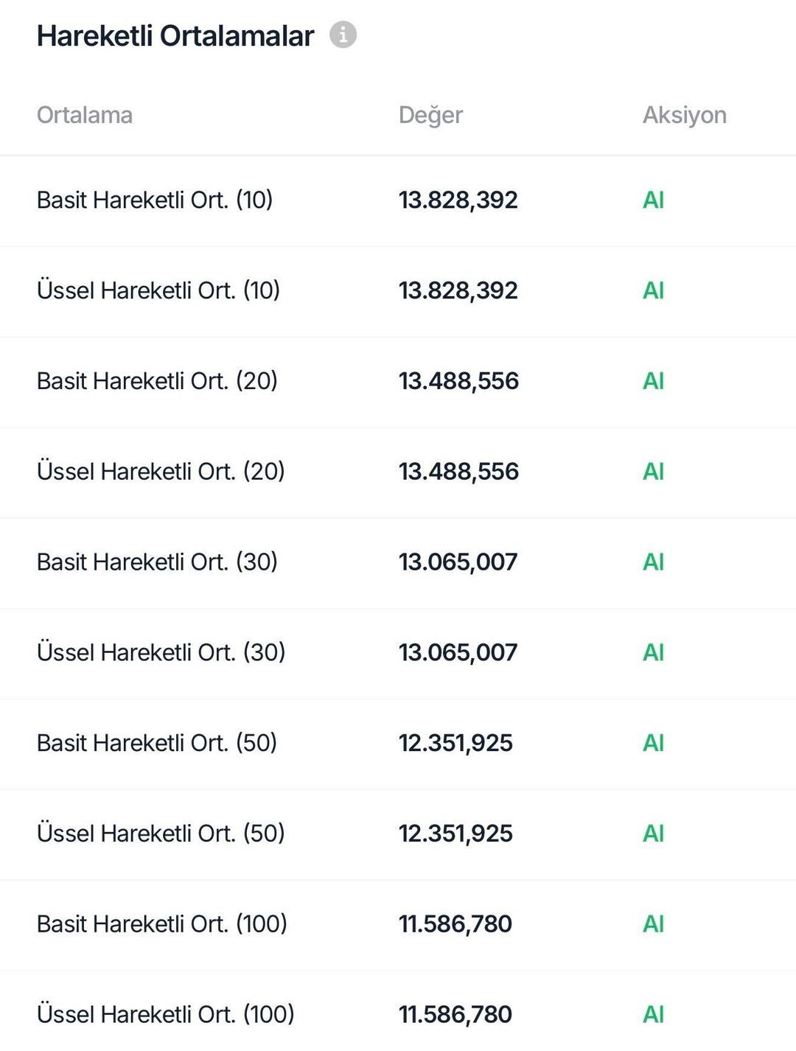796x1051 pixels.
Task: Select the Üssel Hareketli Ort. (100) row
Action: click(165, 1014)
